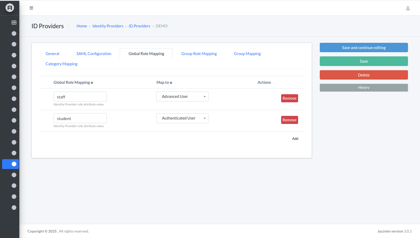
Task: Click inside the student attribute input field
Action: pos(80,118)
